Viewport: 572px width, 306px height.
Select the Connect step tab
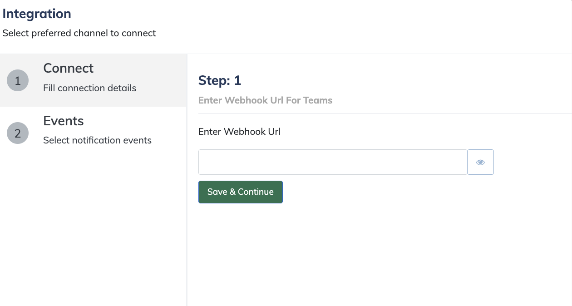[93, 80]
